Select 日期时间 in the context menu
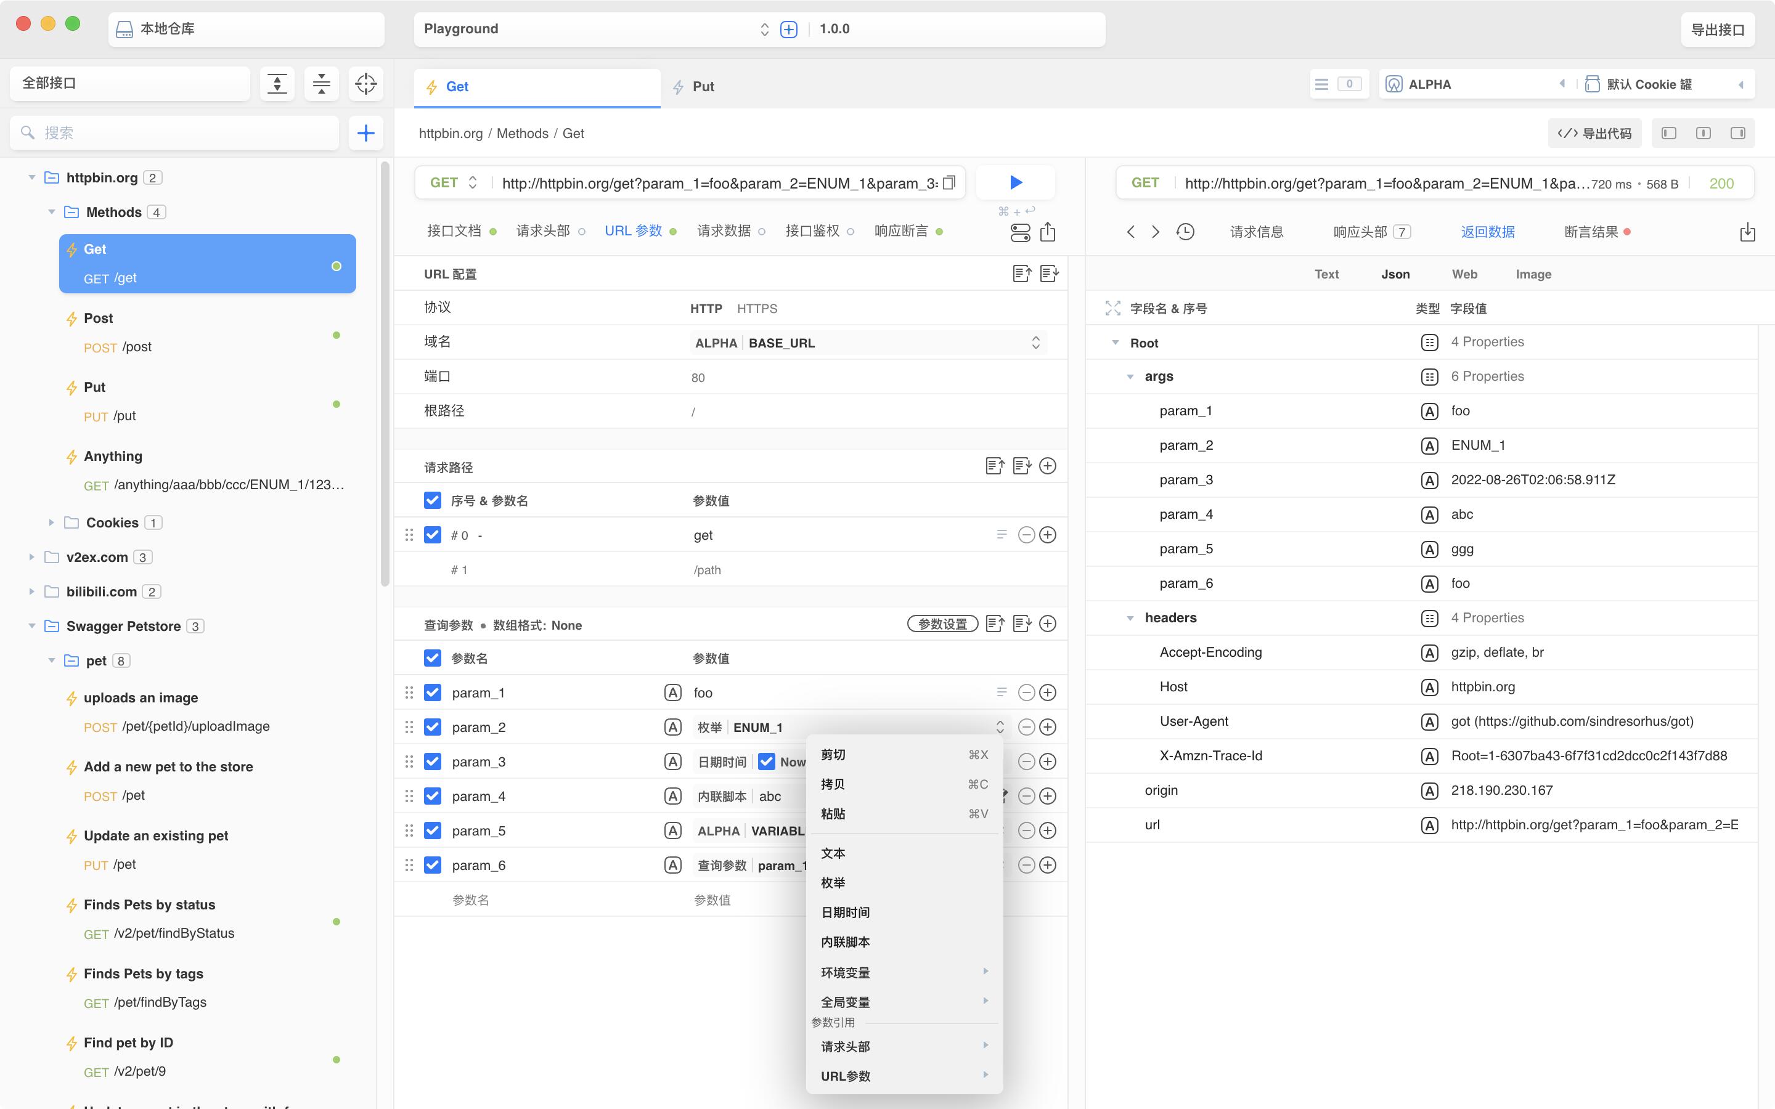Viewport: 1775px width, 1109px height. tap(845, 912)
